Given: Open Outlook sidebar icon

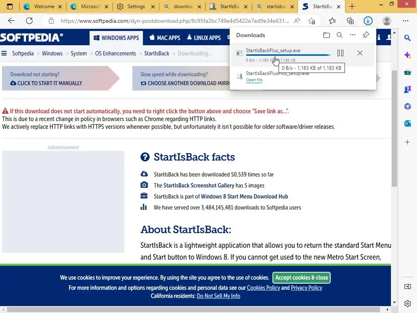Looking at the screenshot, I should click(407, 123).
